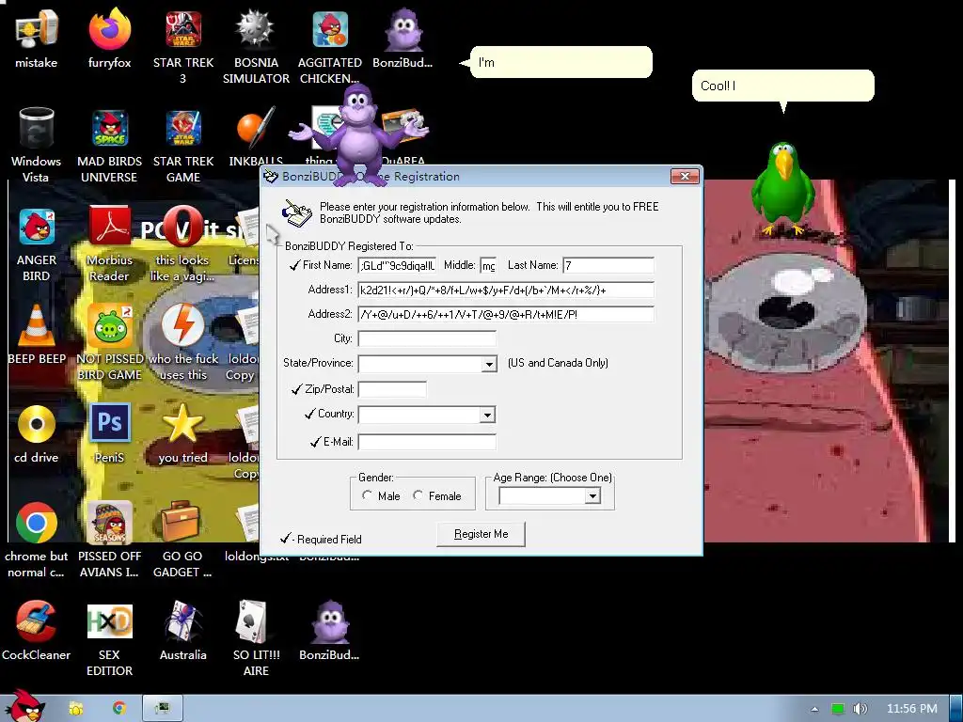Open STAR TREK GAME icon
The height and width of the screenshot is (722, 963).
pyautogui.click(x=183, y=129)
